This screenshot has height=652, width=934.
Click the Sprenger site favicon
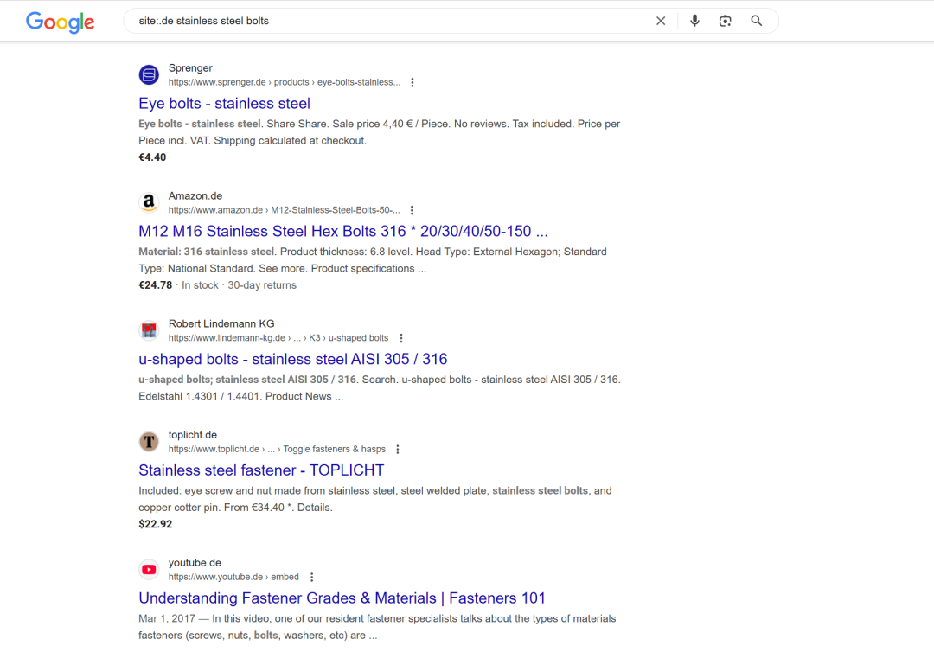[x=149, y=75]
